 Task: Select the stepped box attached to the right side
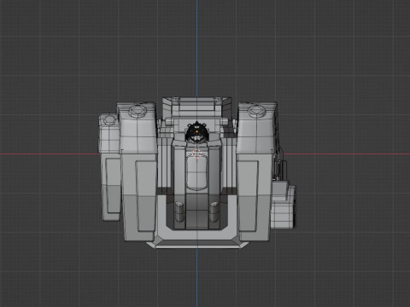click(x=283, y=205)
